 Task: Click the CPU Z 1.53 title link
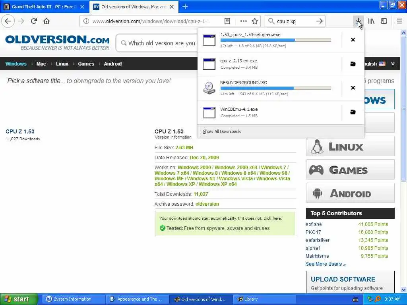[x=20, y=131]
